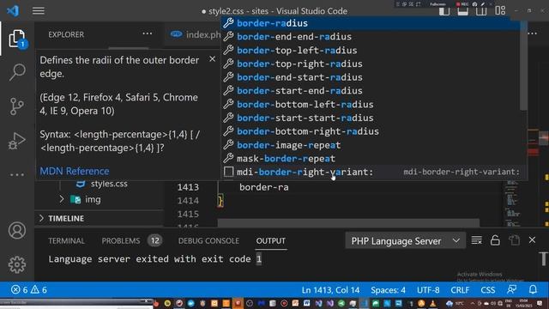This screenshot has height=309, width=549.
Task: Open styles.css in the explorer tree
Action: pos(109,184)
